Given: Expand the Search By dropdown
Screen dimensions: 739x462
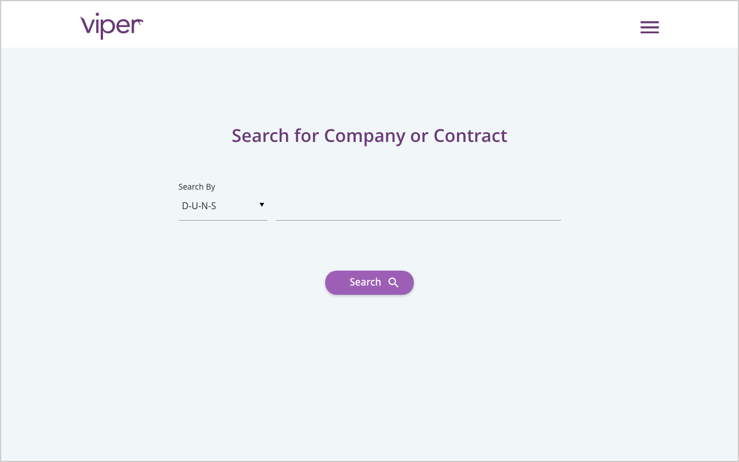Looking at the screenshot, I should (x=223, y=206).
